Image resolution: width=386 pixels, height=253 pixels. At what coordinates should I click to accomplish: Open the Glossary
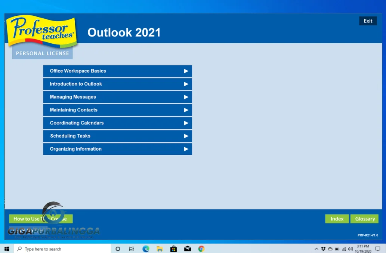tap(365, 219)
